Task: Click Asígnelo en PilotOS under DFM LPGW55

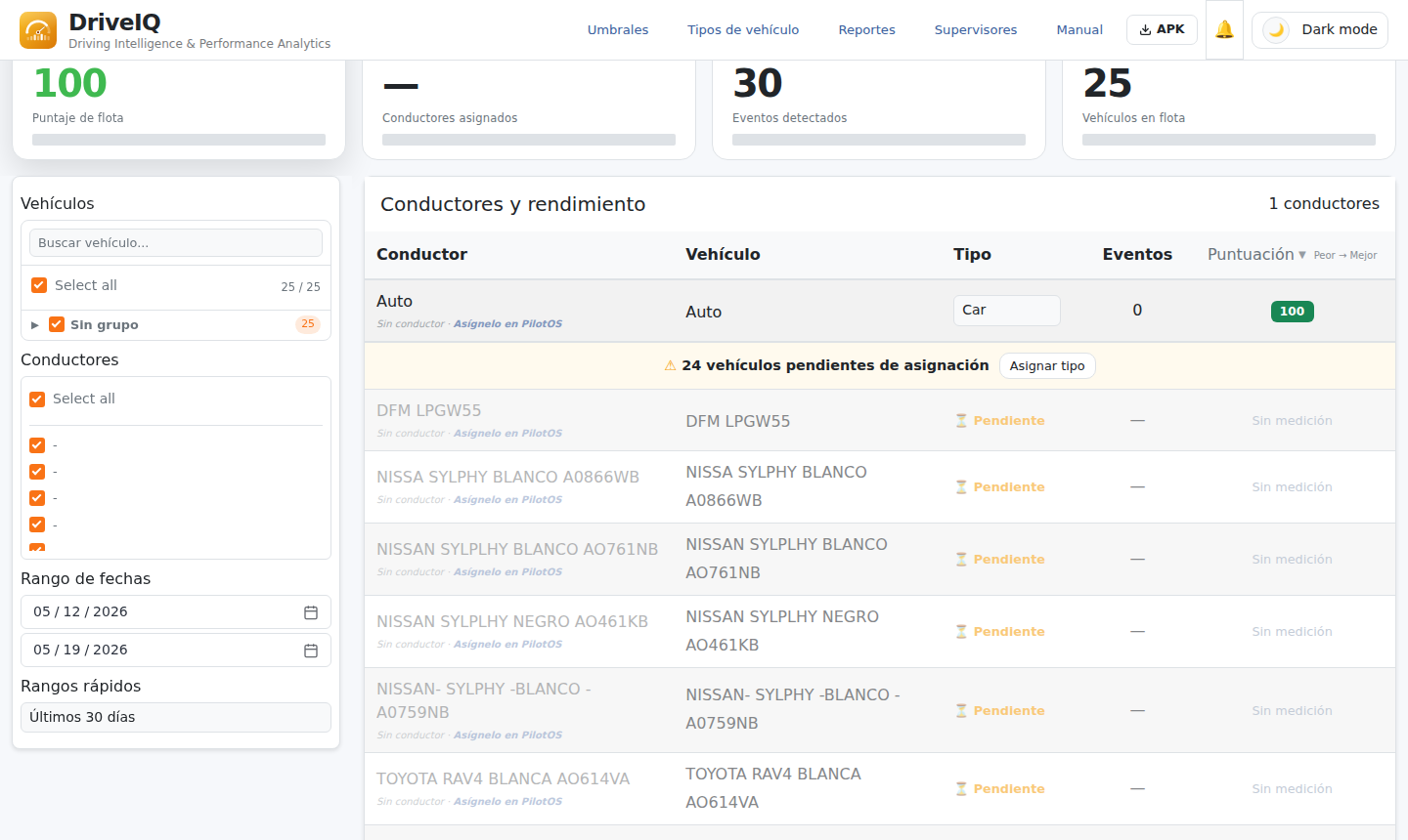Action: coord(507,434)
